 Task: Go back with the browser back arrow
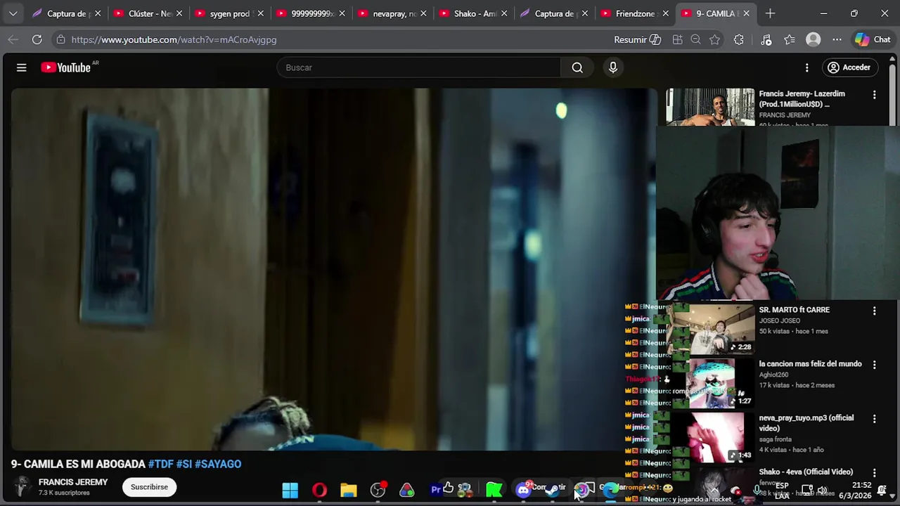(x=13, y=39)
